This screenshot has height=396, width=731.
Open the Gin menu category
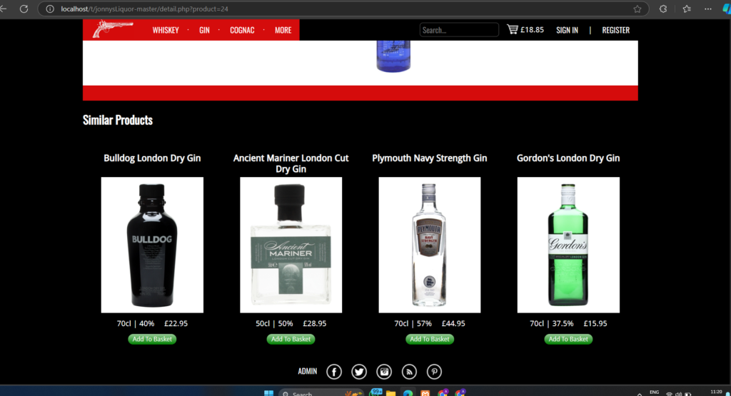point(204,30)
